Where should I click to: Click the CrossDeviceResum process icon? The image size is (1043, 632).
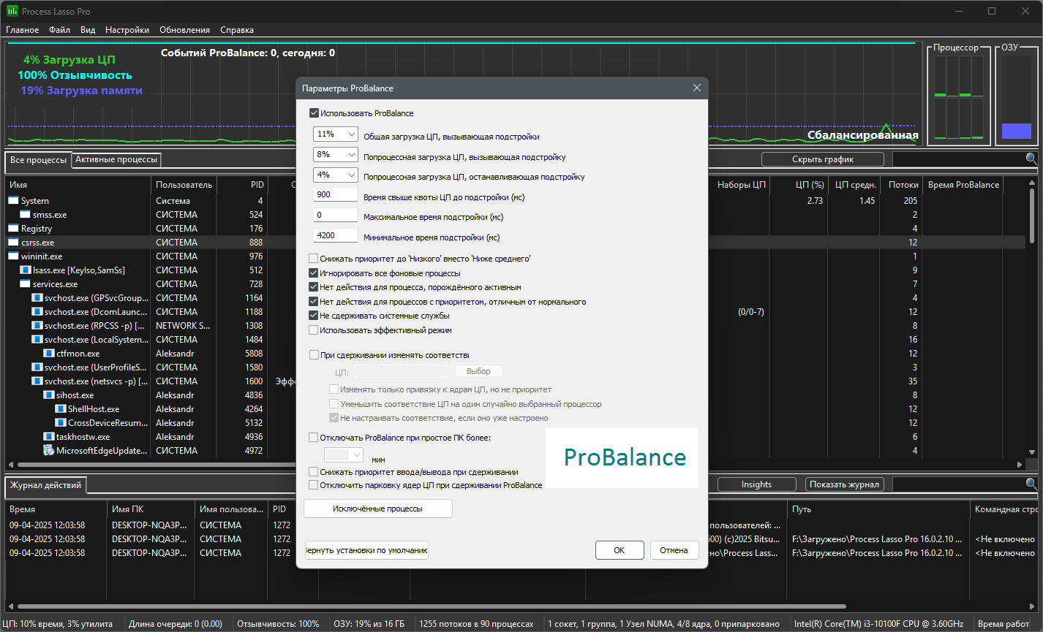click(61, 423)
